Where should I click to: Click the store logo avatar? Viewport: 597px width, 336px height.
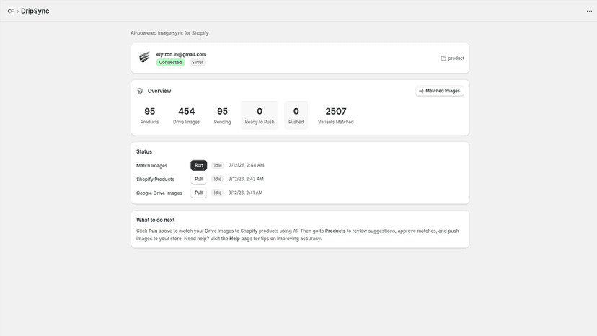(x=144, y=58)
